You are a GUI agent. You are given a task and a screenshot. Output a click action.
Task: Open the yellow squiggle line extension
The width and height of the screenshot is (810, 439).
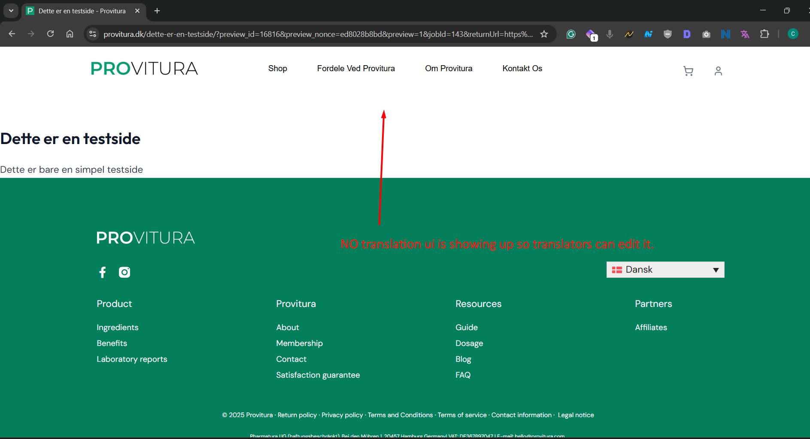tap(629, 34)
